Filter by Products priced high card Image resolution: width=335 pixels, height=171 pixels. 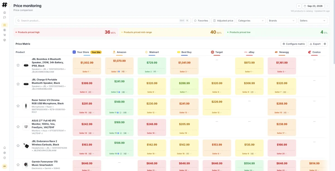point(66,32)
